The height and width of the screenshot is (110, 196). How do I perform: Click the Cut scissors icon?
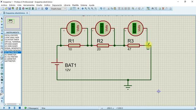pyautogui.click(x=108, y=9)
